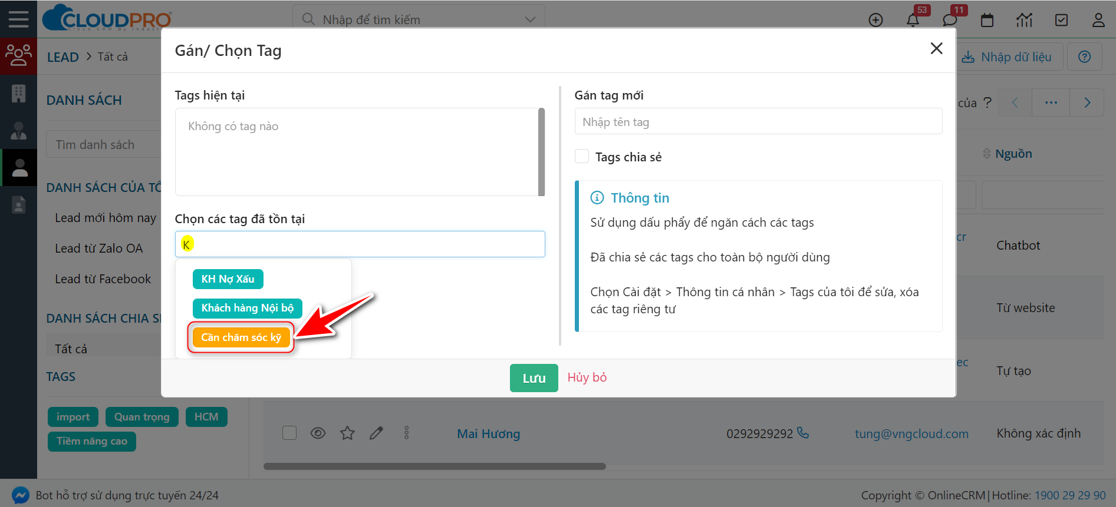Open the user profile icon

pyautogui.click(x=1098, y=20)
